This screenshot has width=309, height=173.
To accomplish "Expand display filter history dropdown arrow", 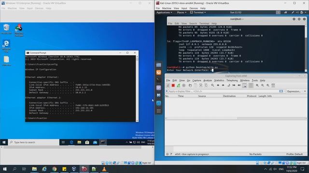I will point(285,91).
